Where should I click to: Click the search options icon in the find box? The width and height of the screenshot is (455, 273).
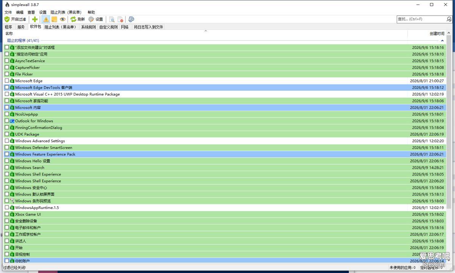tap(449, 19)
